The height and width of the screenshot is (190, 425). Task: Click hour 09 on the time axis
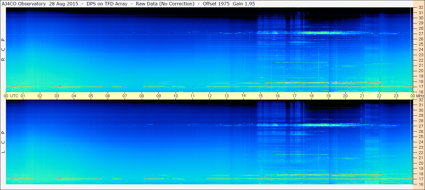click(x=159, y=96)
